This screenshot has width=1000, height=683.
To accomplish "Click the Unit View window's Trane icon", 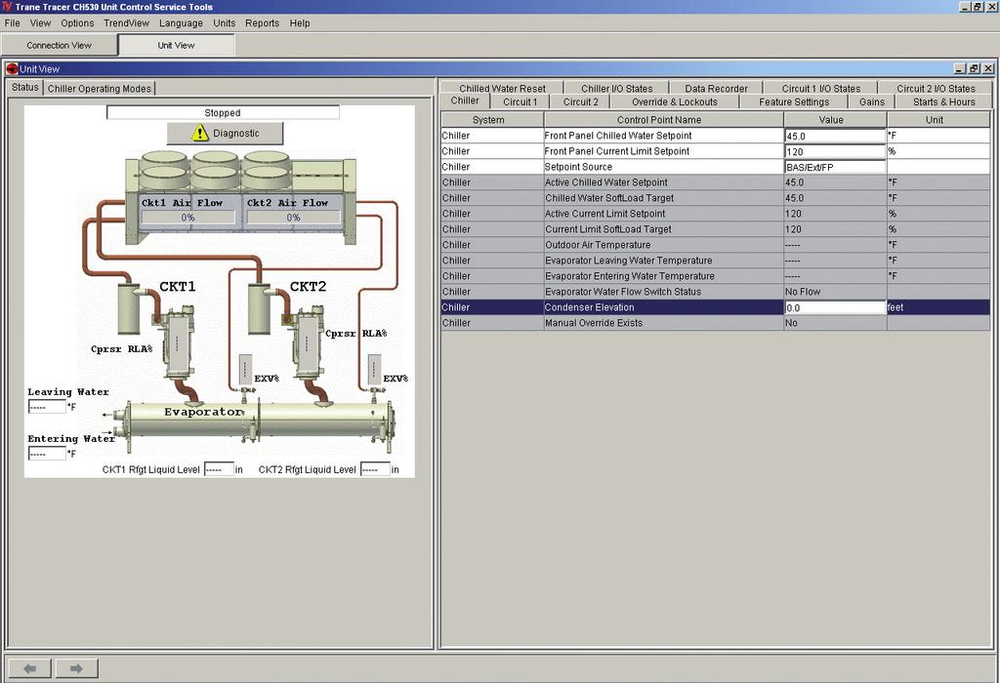I will click(12, 69).
